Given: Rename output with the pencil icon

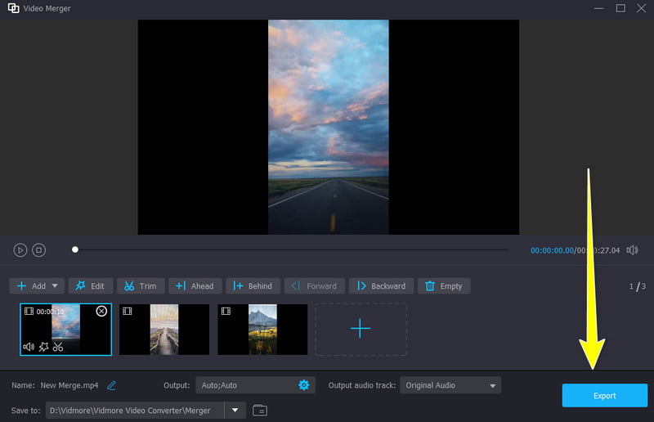Looking at the screenshot, I should pyautogui.click(x=111, y=385).
